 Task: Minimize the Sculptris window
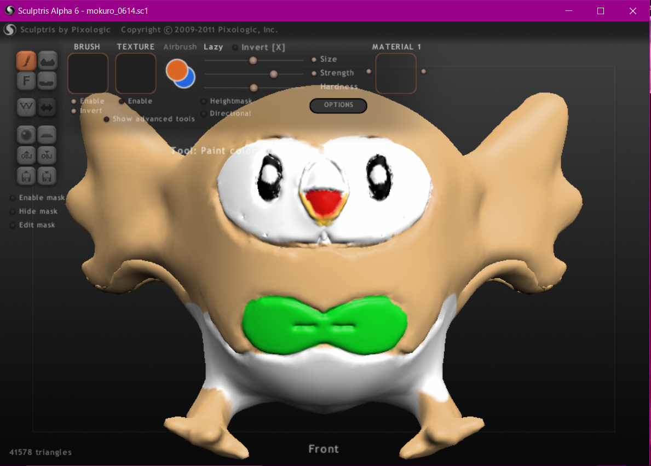click(x=569, y=11)
